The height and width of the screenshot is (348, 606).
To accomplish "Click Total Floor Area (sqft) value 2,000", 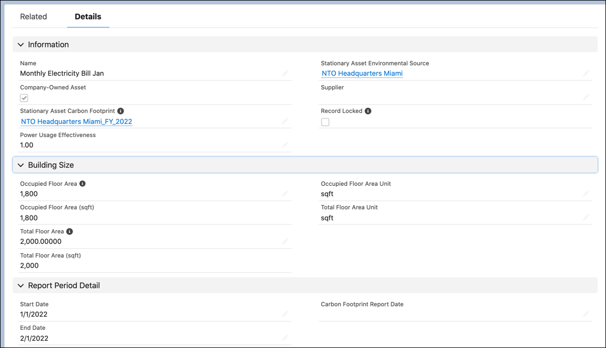I will [x=30, y=265].
